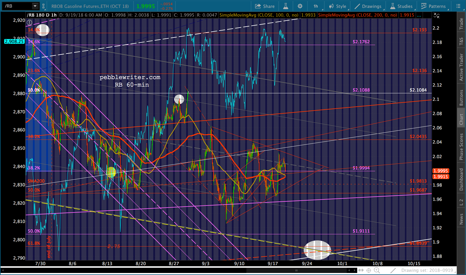Viewport: 466px width, 275px height.
Task: Click the 1.9995 price bubble on axis
Action: pyautogui.click(x=441, y=171)
